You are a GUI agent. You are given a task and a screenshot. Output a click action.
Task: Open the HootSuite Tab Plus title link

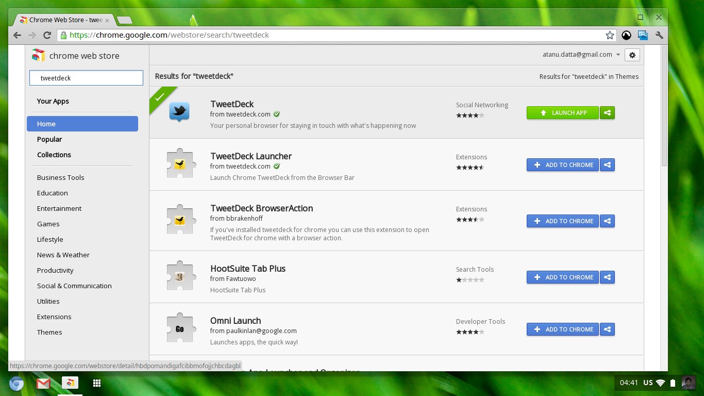point(248,269)
